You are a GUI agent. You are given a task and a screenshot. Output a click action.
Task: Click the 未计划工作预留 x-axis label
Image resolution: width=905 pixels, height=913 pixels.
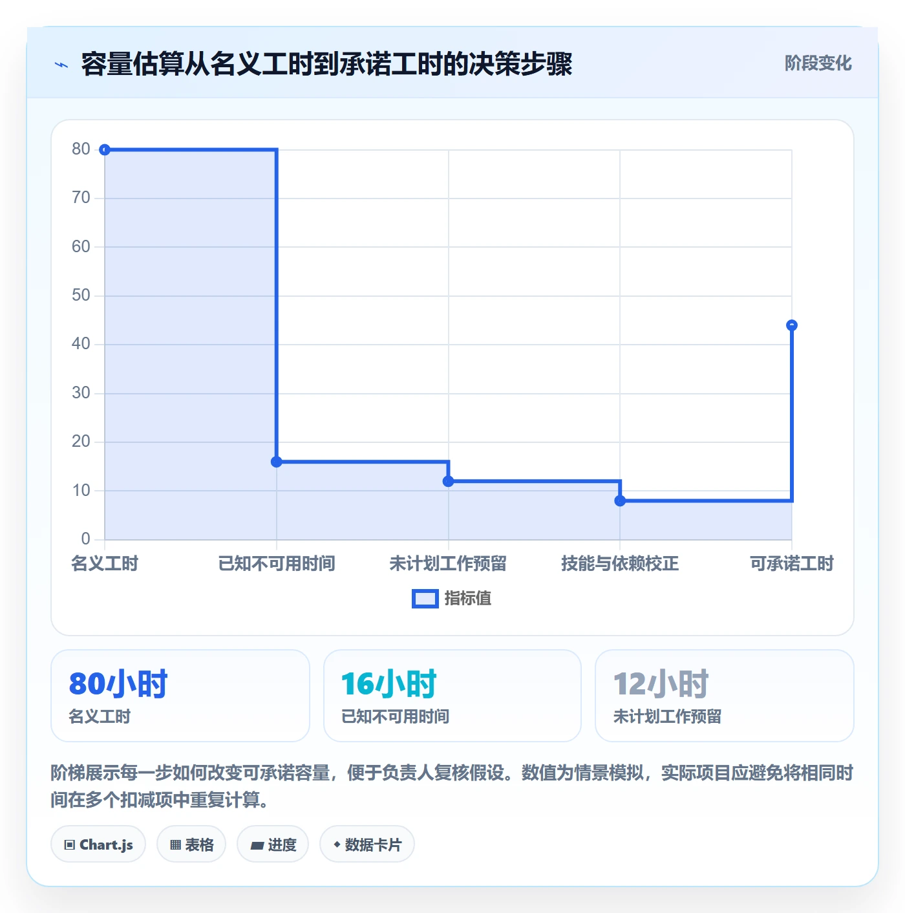448,564
